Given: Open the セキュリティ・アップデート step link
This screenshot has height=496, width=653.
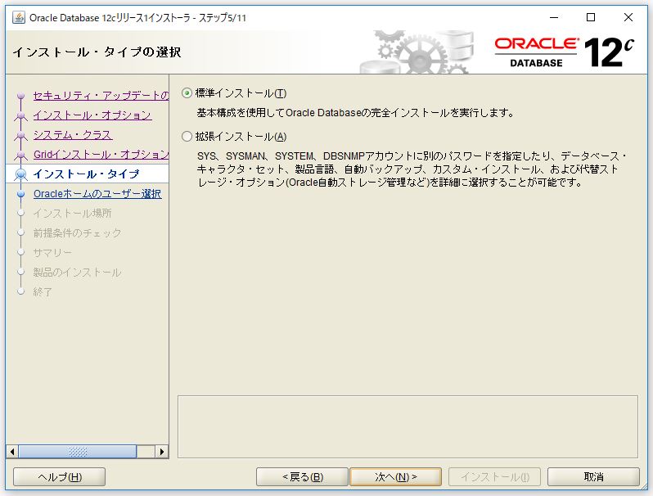Looking at the screenshot, I should [x=101, y=96].
